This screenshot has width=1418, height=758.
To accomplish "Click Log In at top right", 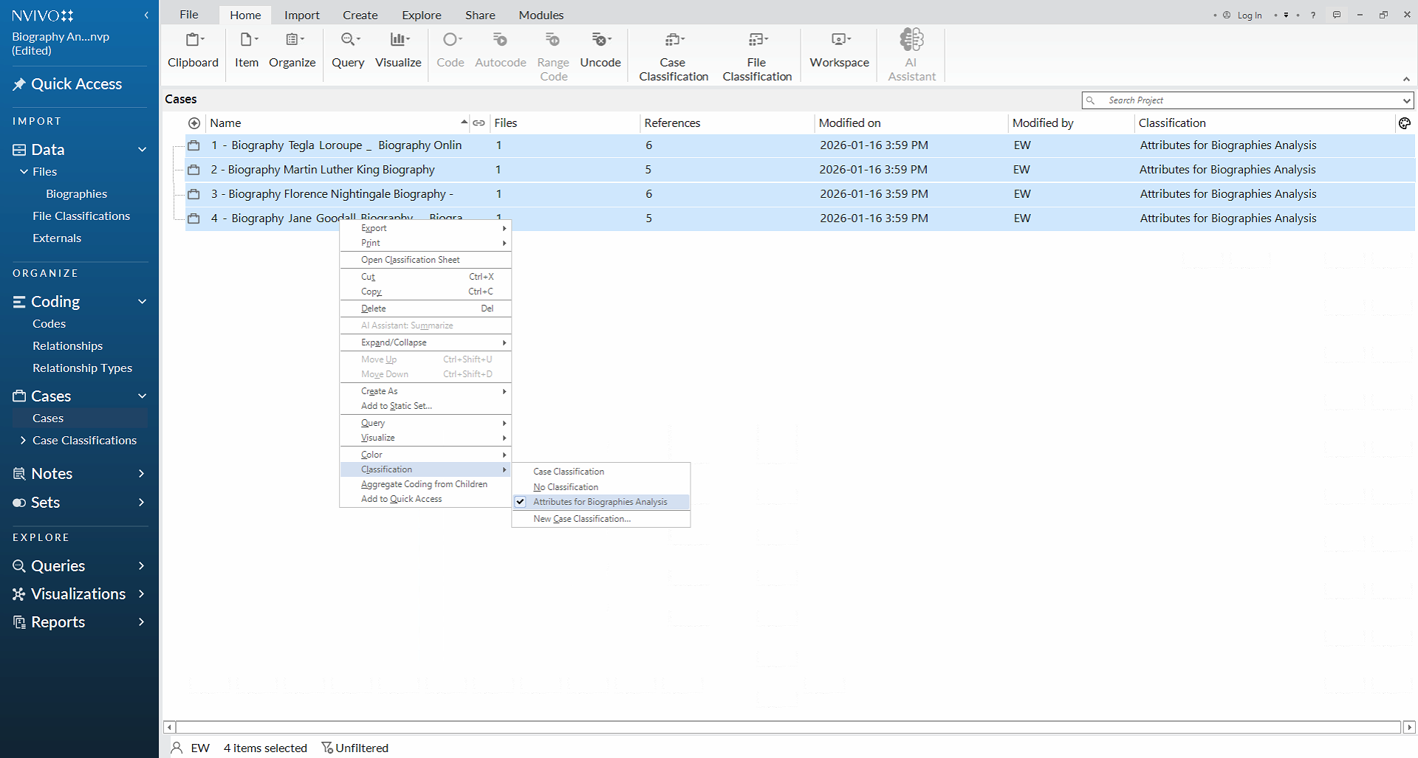I will tap(1250, 15).
